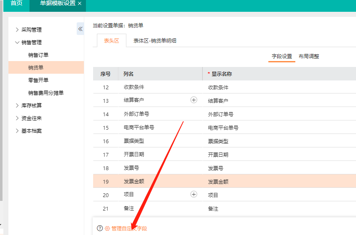The image size is (356, 235).
Task: Expand the 基本档案 tree node
Action: click(17, 131)
